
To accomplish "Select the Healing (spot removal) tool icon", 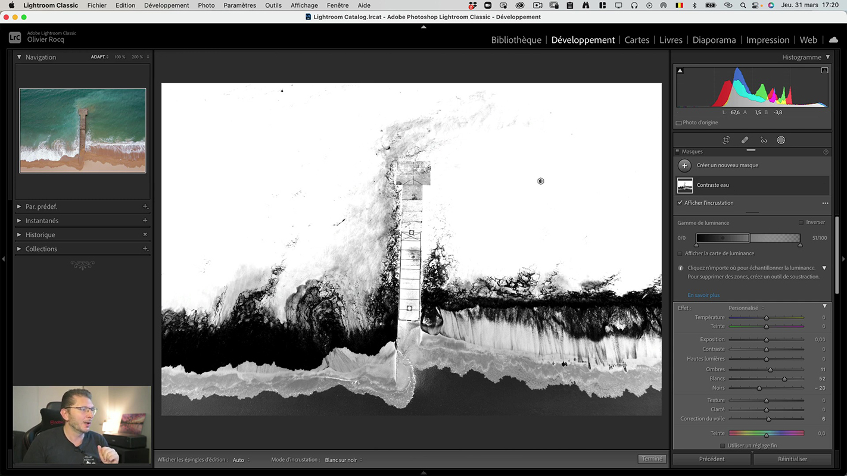I will pos(745,140).
